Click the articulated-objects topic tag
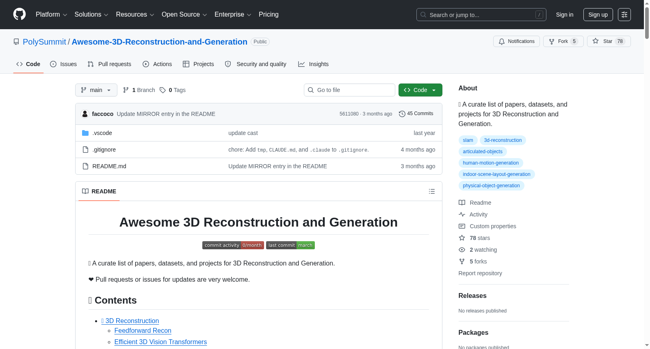This screenshot has height=349, width=650. [x=483, y=152]
